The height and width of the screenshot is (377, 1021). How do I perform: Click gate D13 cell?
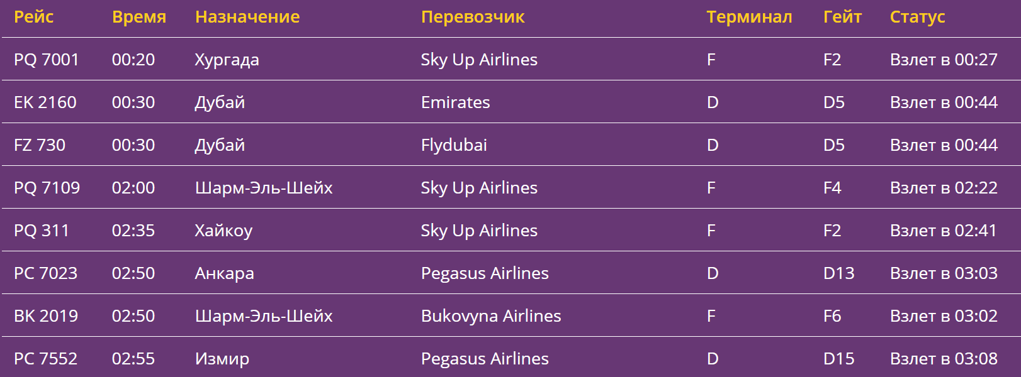[838, 273]
